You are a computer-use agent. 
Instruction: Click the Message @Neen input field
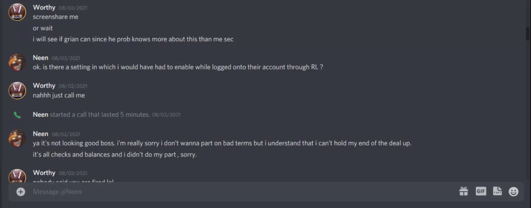pyautogui.click(x=237, y=192)
